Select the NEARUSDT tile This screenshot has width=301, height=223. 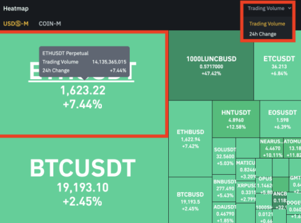pos(272,148)
